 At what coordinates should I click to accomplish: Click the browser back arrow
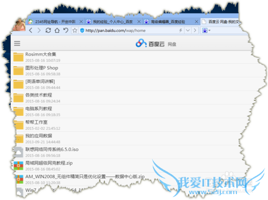pos(31,31)
